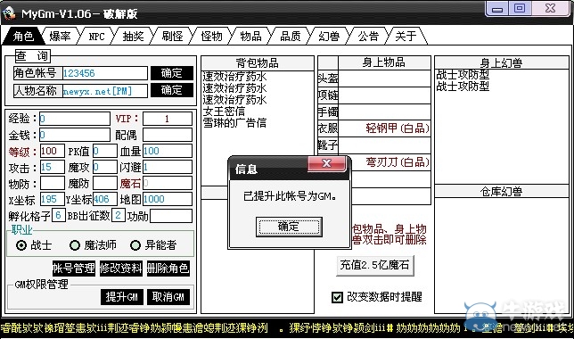Click the 魔攻 input field

(104, 167)
